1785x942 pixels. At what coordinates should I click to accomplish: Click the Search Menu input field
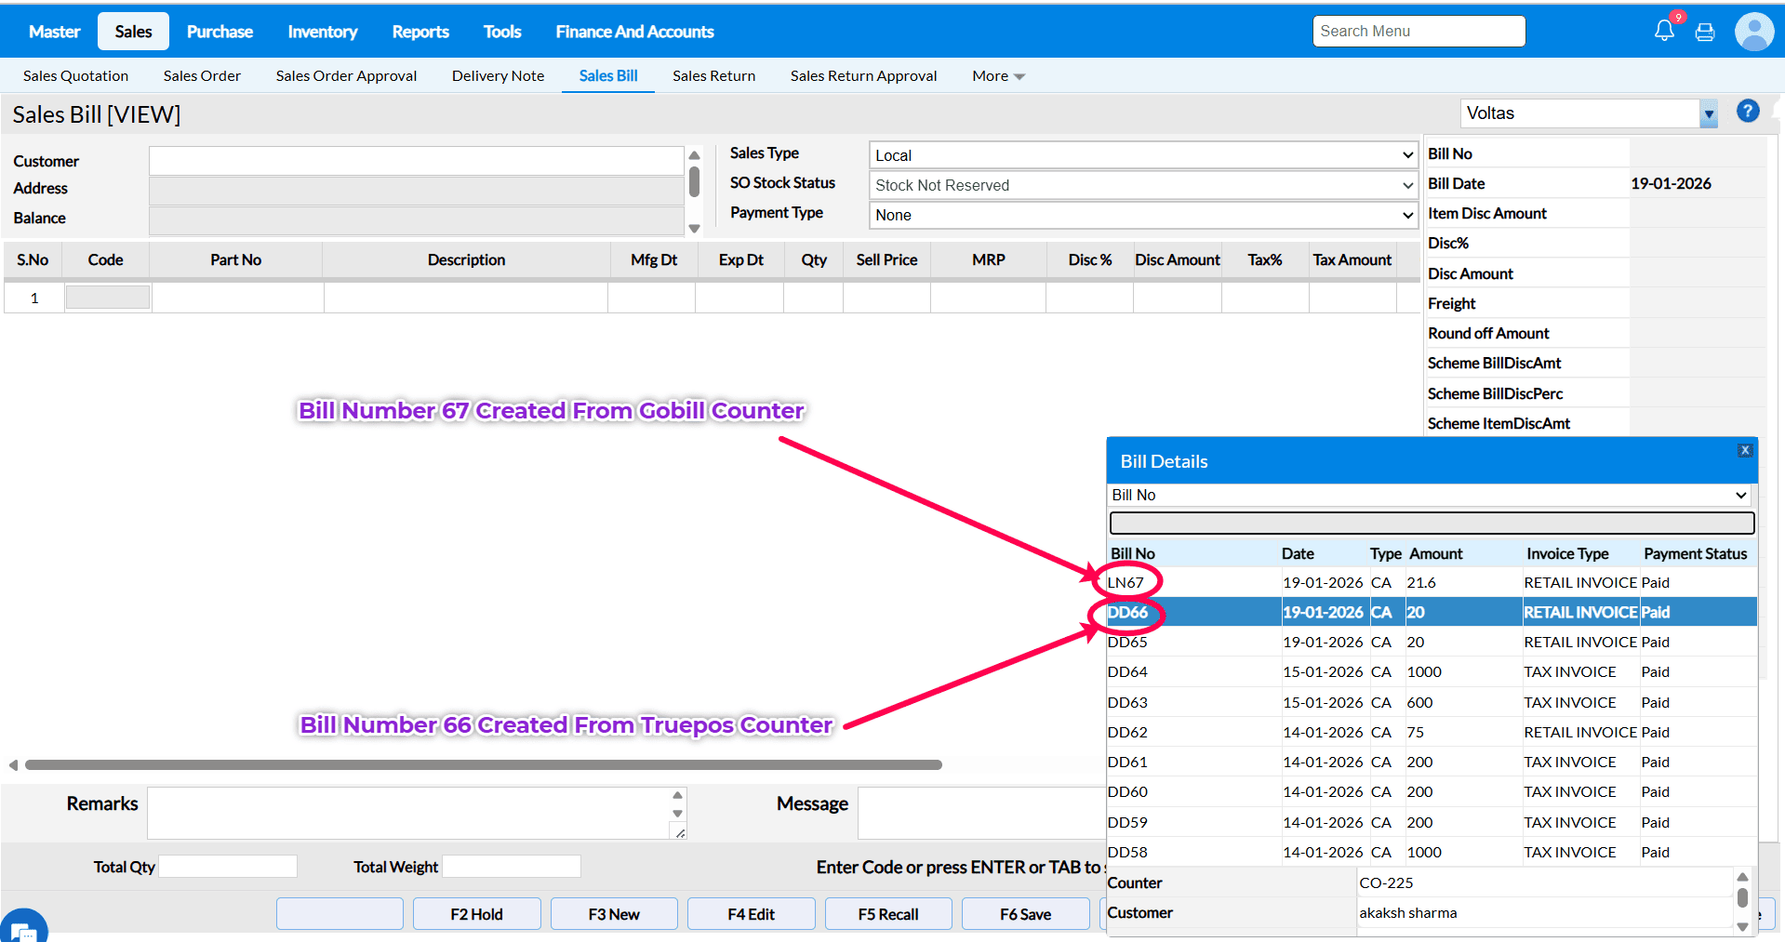point(1419,31)
